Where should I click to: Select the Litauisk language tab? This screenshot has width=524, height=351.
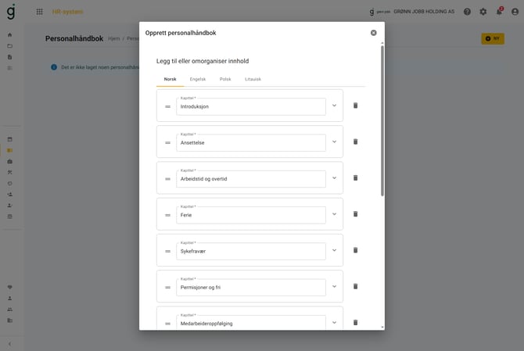point(253,79)
